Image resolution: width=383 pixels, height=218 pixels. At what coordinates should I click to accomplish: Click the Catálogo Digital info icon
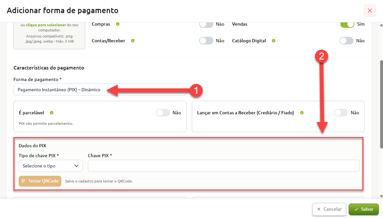274,41
